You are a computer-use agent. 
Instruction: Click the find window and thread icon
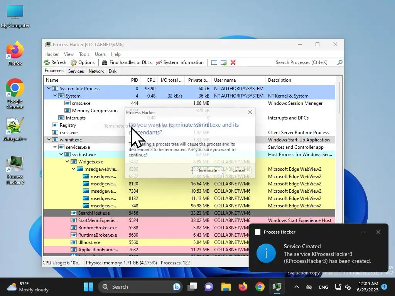point(223,62)
